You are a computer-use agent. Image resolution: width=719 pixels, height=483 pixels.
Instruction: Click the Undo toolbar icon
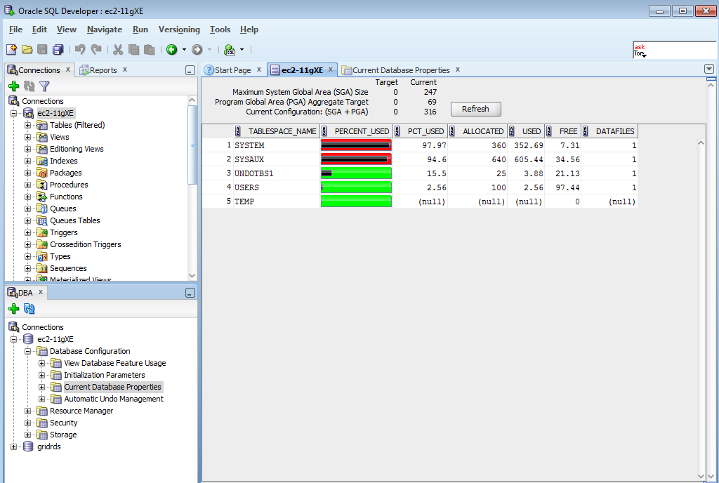[x=80, y=49]
